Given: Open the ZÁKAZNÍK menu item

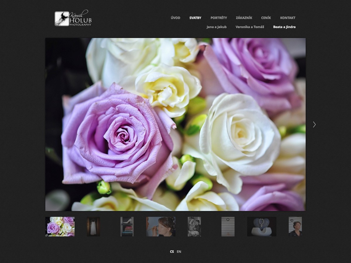Looking at the screenshot, I should [x=244, y=18].
